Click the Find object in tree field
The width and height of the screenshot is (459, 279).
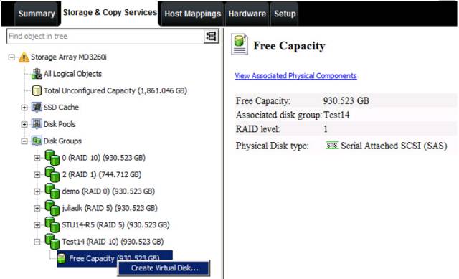105,37
